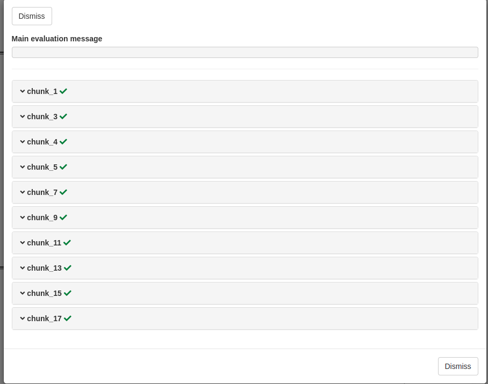
Task: Select the checkmark icon next to chunk_4
Action: (63, 142)
